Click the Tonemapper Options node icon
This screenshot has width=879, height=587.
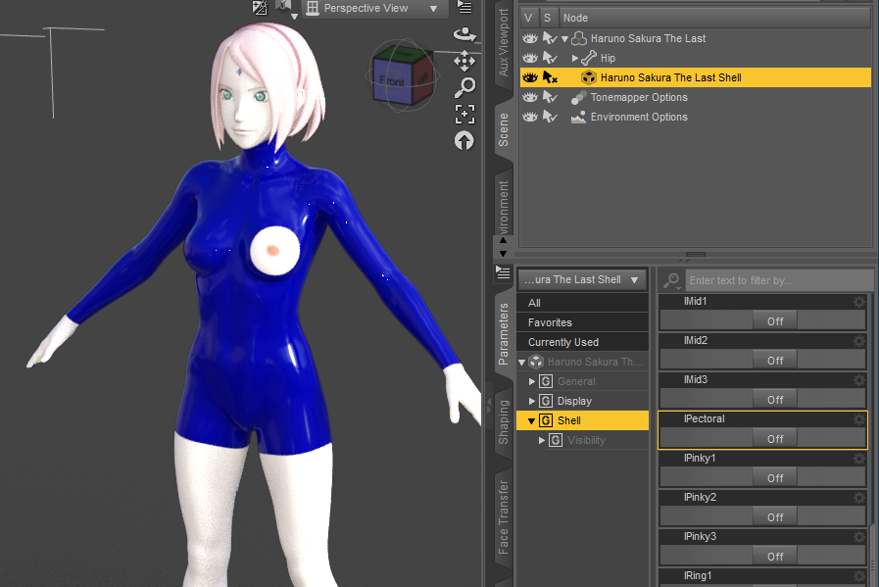tap(578, 98)
